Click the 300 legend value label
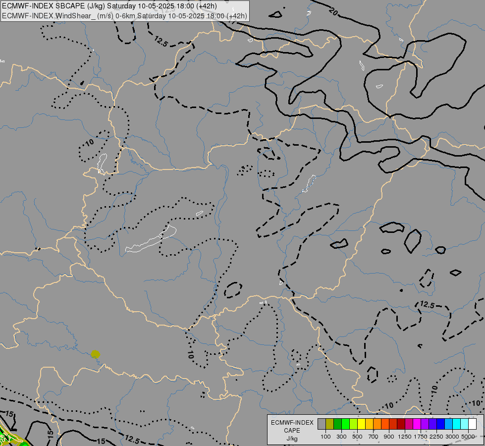The height and width of the screenshot is (446, 485). [x=341, y=437]
